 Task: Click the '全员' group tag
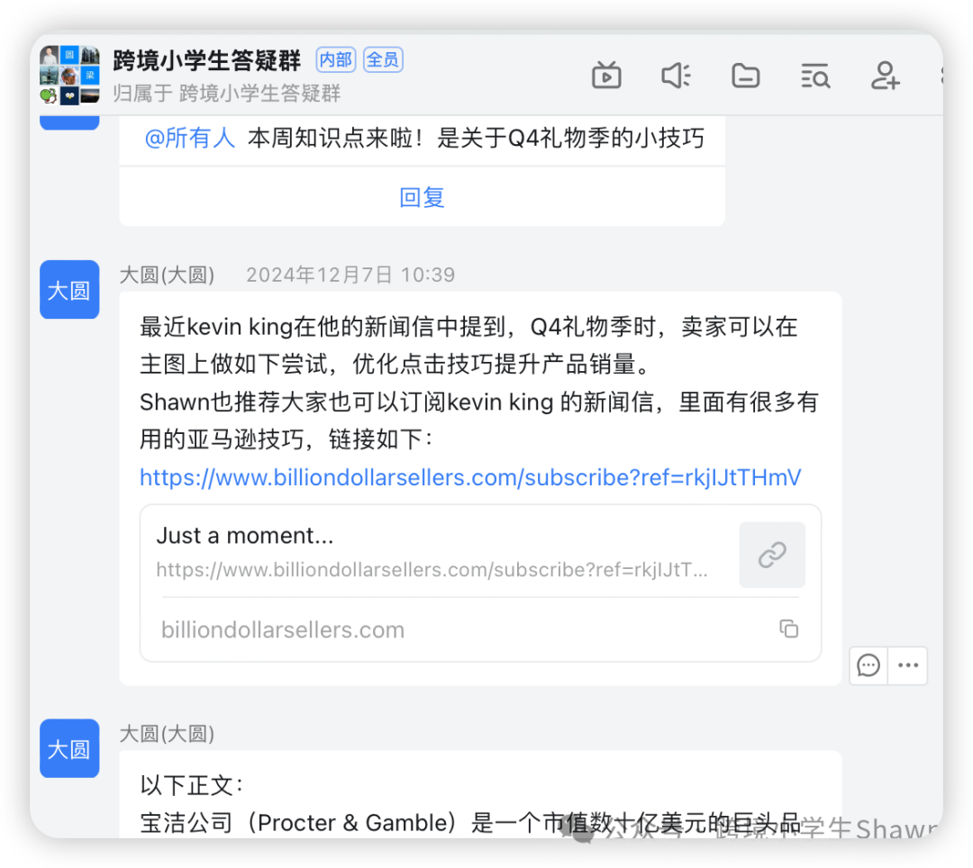(382, 59)
